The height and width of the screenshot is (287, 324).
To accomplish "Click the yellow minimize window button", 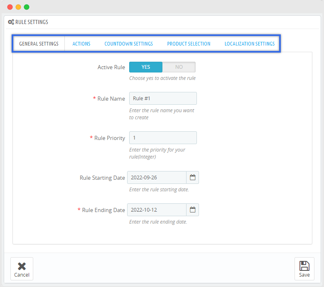I will coord(18,7).
